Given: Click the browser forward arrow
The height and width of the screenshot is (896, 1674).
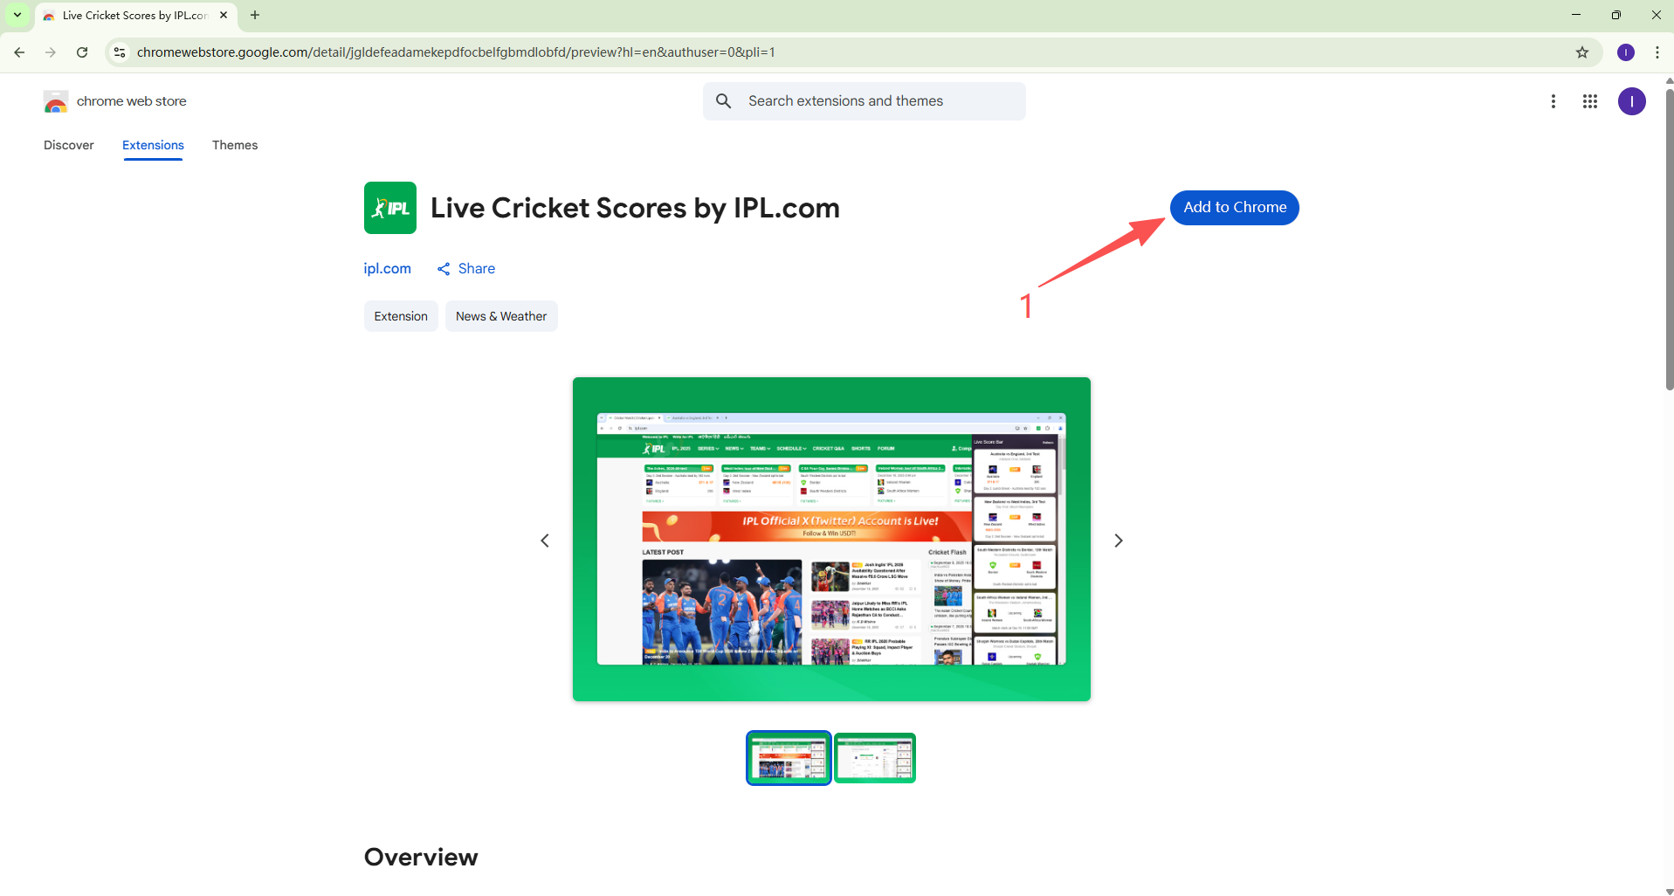Looking at the screenshot, I should (51, 52).
